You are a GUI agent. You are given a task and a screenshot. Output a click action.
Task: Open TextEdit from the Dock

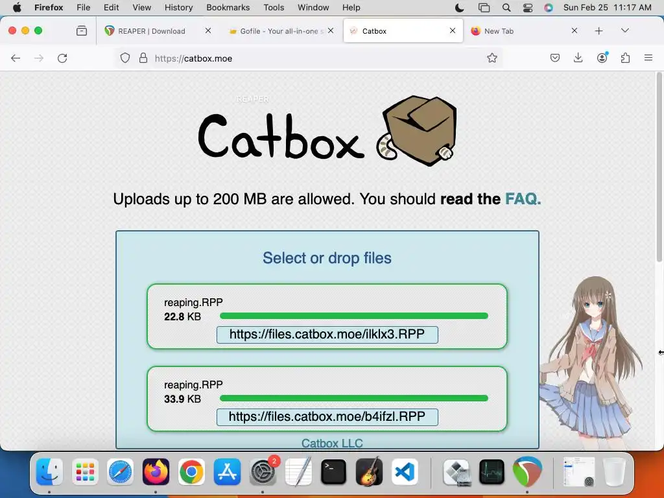pyautogui.click(x=298, y=471)
